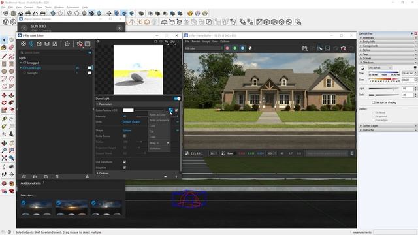This screenshot has height=235, width=418.
Task: Show frame buffer from Asset Editor toolbar
Action: (88, 44)
